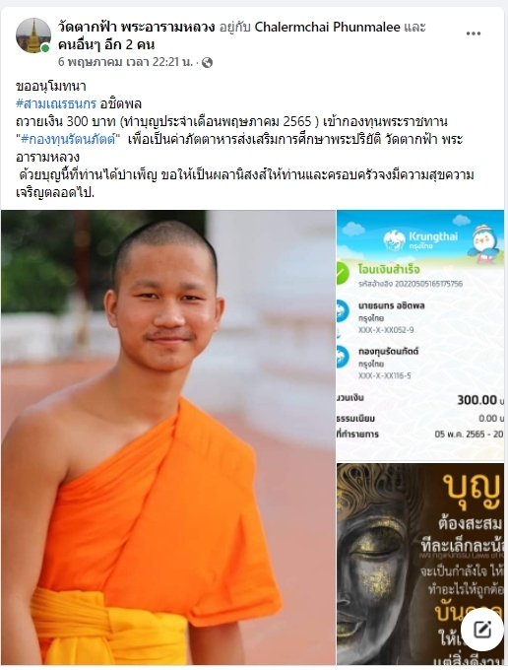Open Chalermchai Phunmalee tagged profile

tap(328, 27)
